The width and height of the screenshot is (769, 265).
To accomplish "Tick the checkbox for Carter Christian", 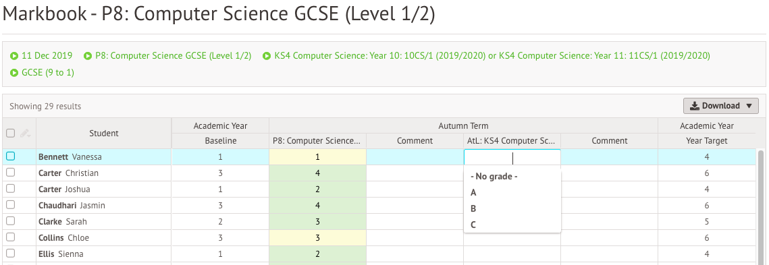I will pos(10,173).
